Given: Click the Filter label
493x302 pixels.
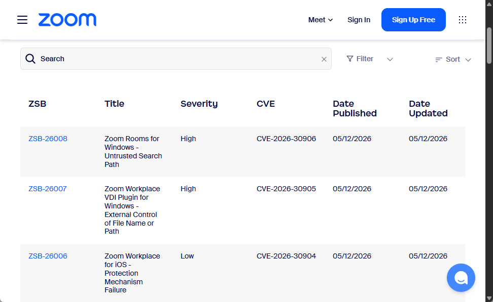Looking at the screenshot, I should 365,59.
